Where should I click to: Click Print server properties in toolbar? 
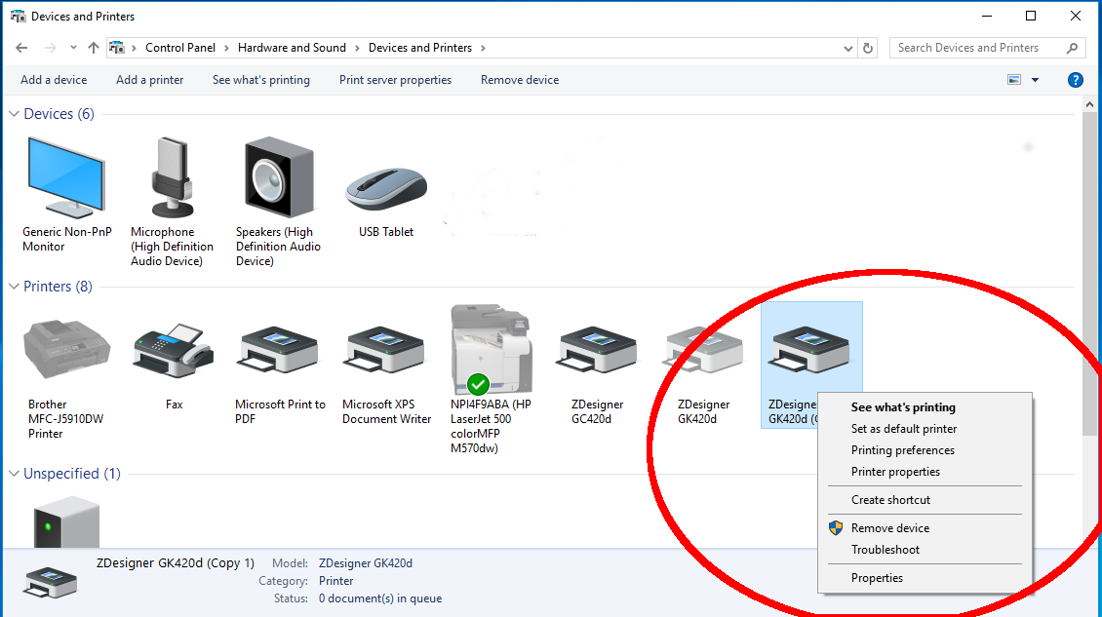[x=395, y=80]
